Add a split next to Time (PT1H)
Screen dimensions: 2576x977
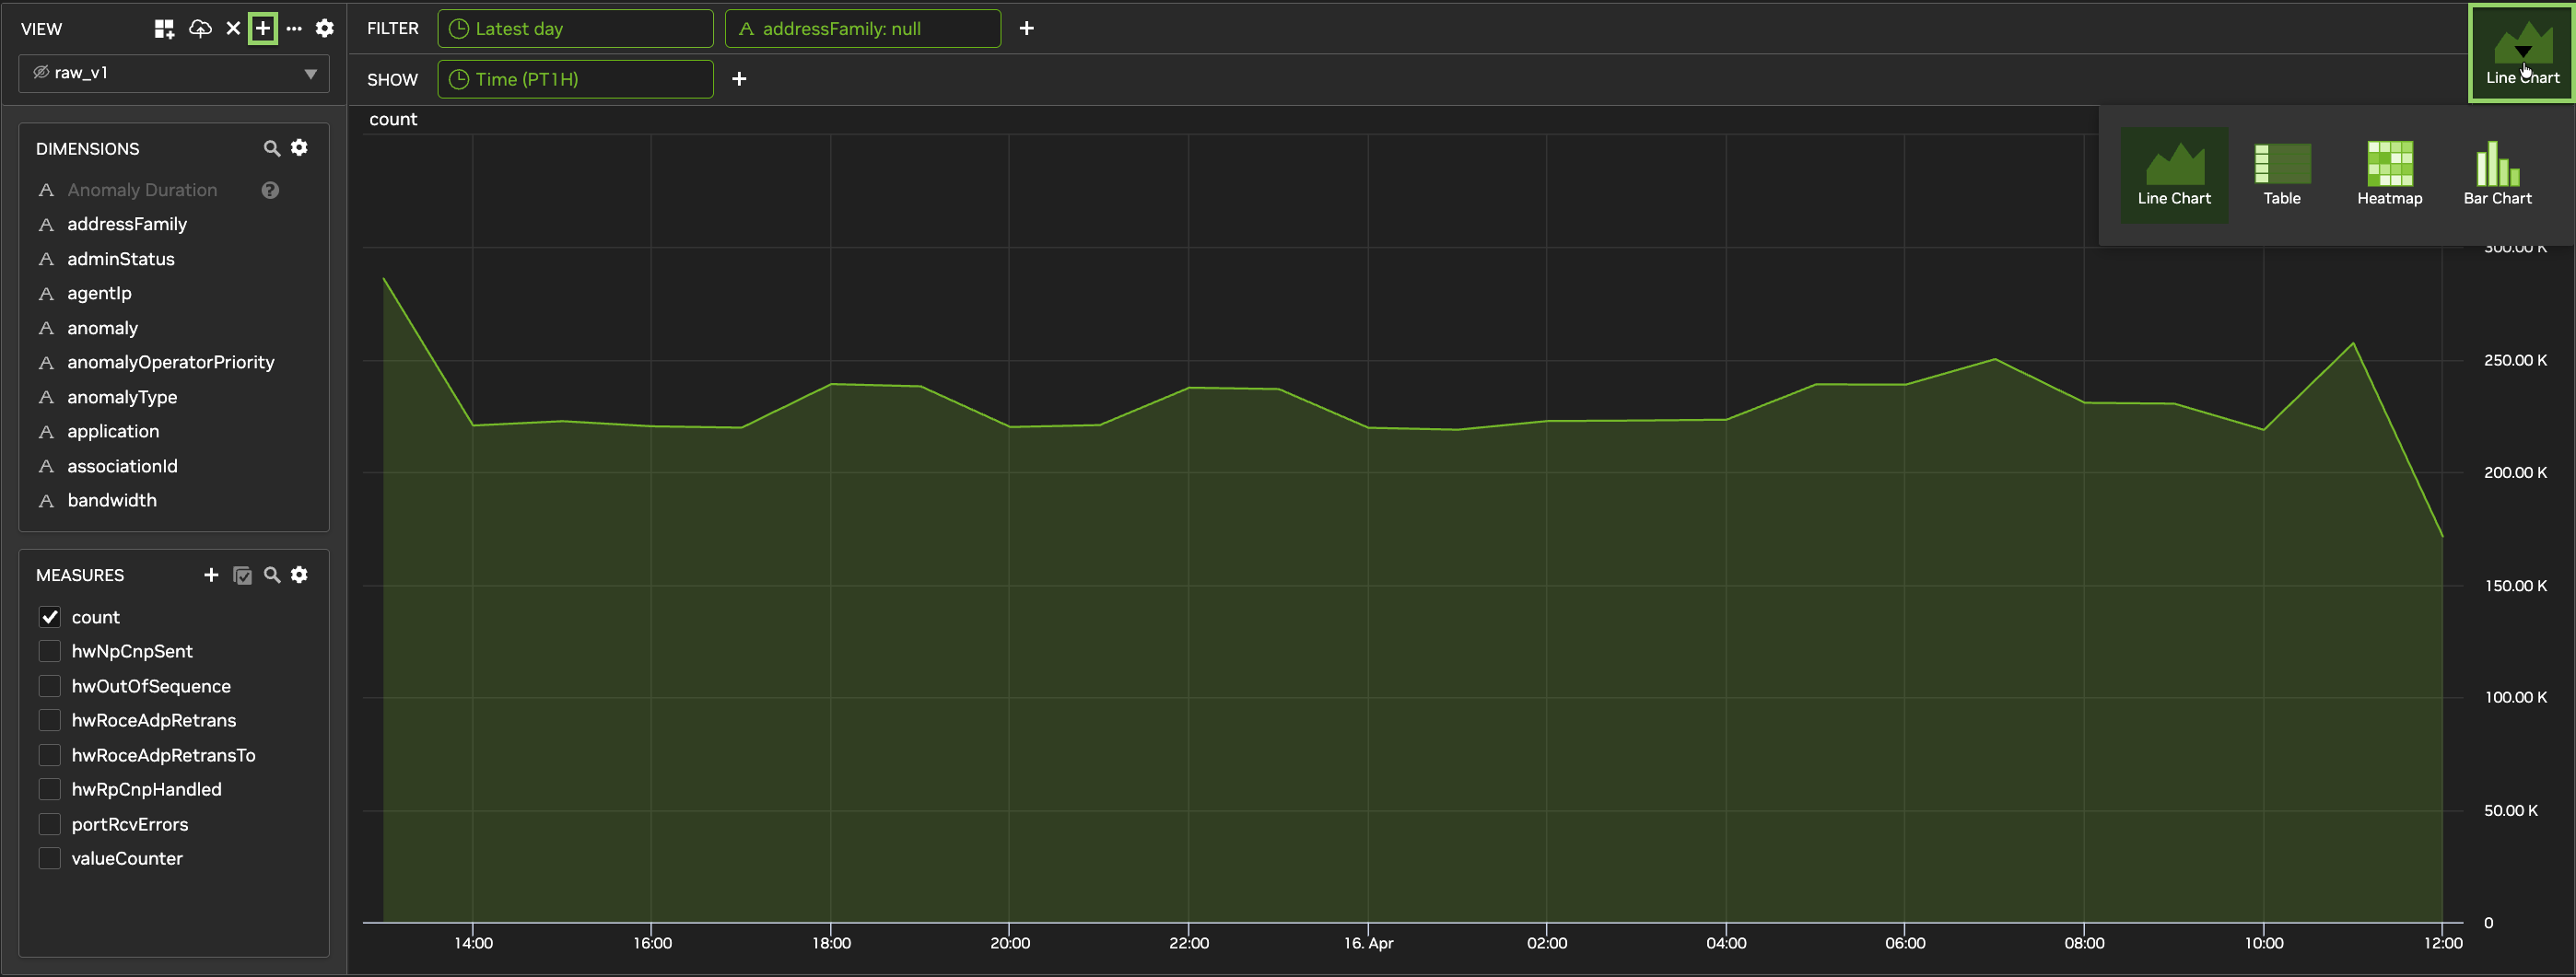coord(739,79)
